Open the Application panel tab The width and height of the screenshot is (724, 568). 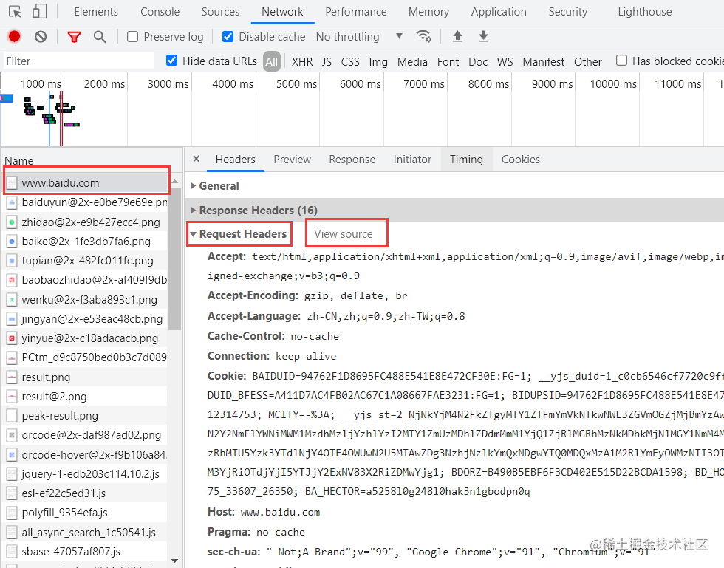499,12
